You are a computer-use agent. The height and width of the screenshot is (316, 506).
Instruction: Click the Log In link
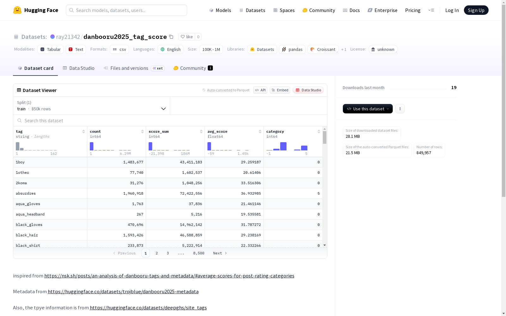(x=452, y=10)
